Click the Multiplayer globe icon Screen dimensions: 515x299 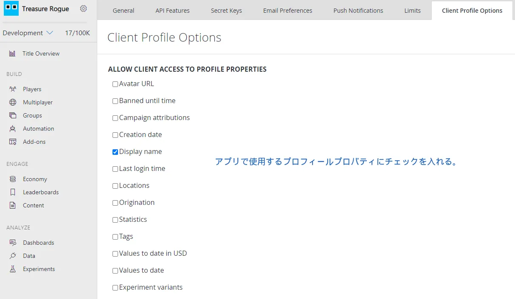(13, 102)
